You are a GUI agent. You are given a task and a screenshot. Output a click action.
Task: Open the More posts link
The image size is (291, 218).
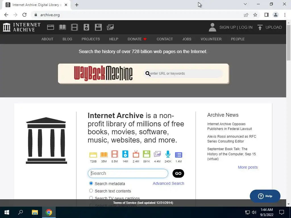coord(248,167)
